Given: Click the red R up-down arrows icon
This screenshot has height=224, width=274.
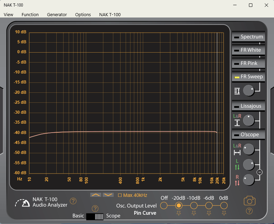Looking at the screenshot, I should [237, 183].
